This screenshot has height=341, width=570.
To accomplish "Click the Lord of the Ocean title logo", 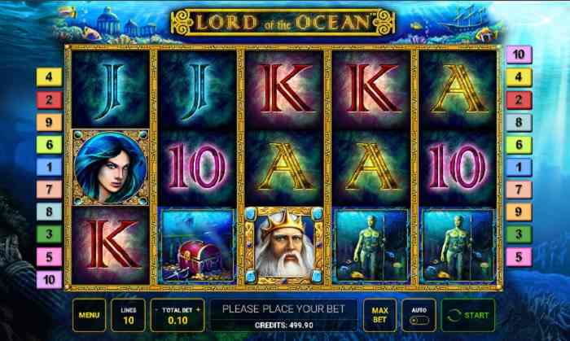I will click(283, 23).
